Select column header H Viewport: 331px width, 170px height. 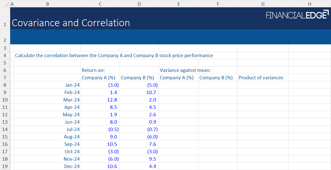pos(309,4)
